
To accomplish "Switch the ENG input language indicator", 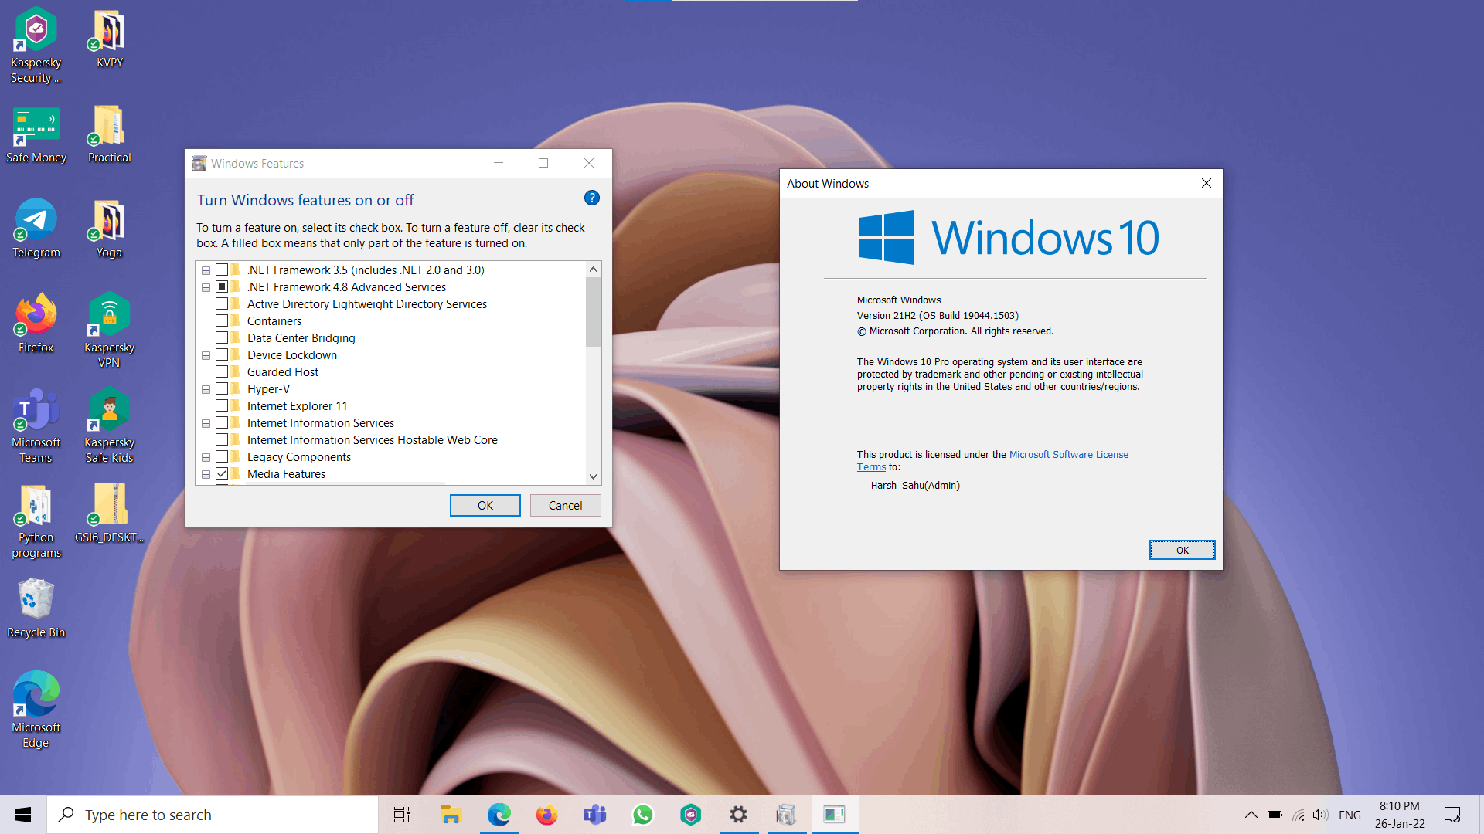I will pos(1350,815).
